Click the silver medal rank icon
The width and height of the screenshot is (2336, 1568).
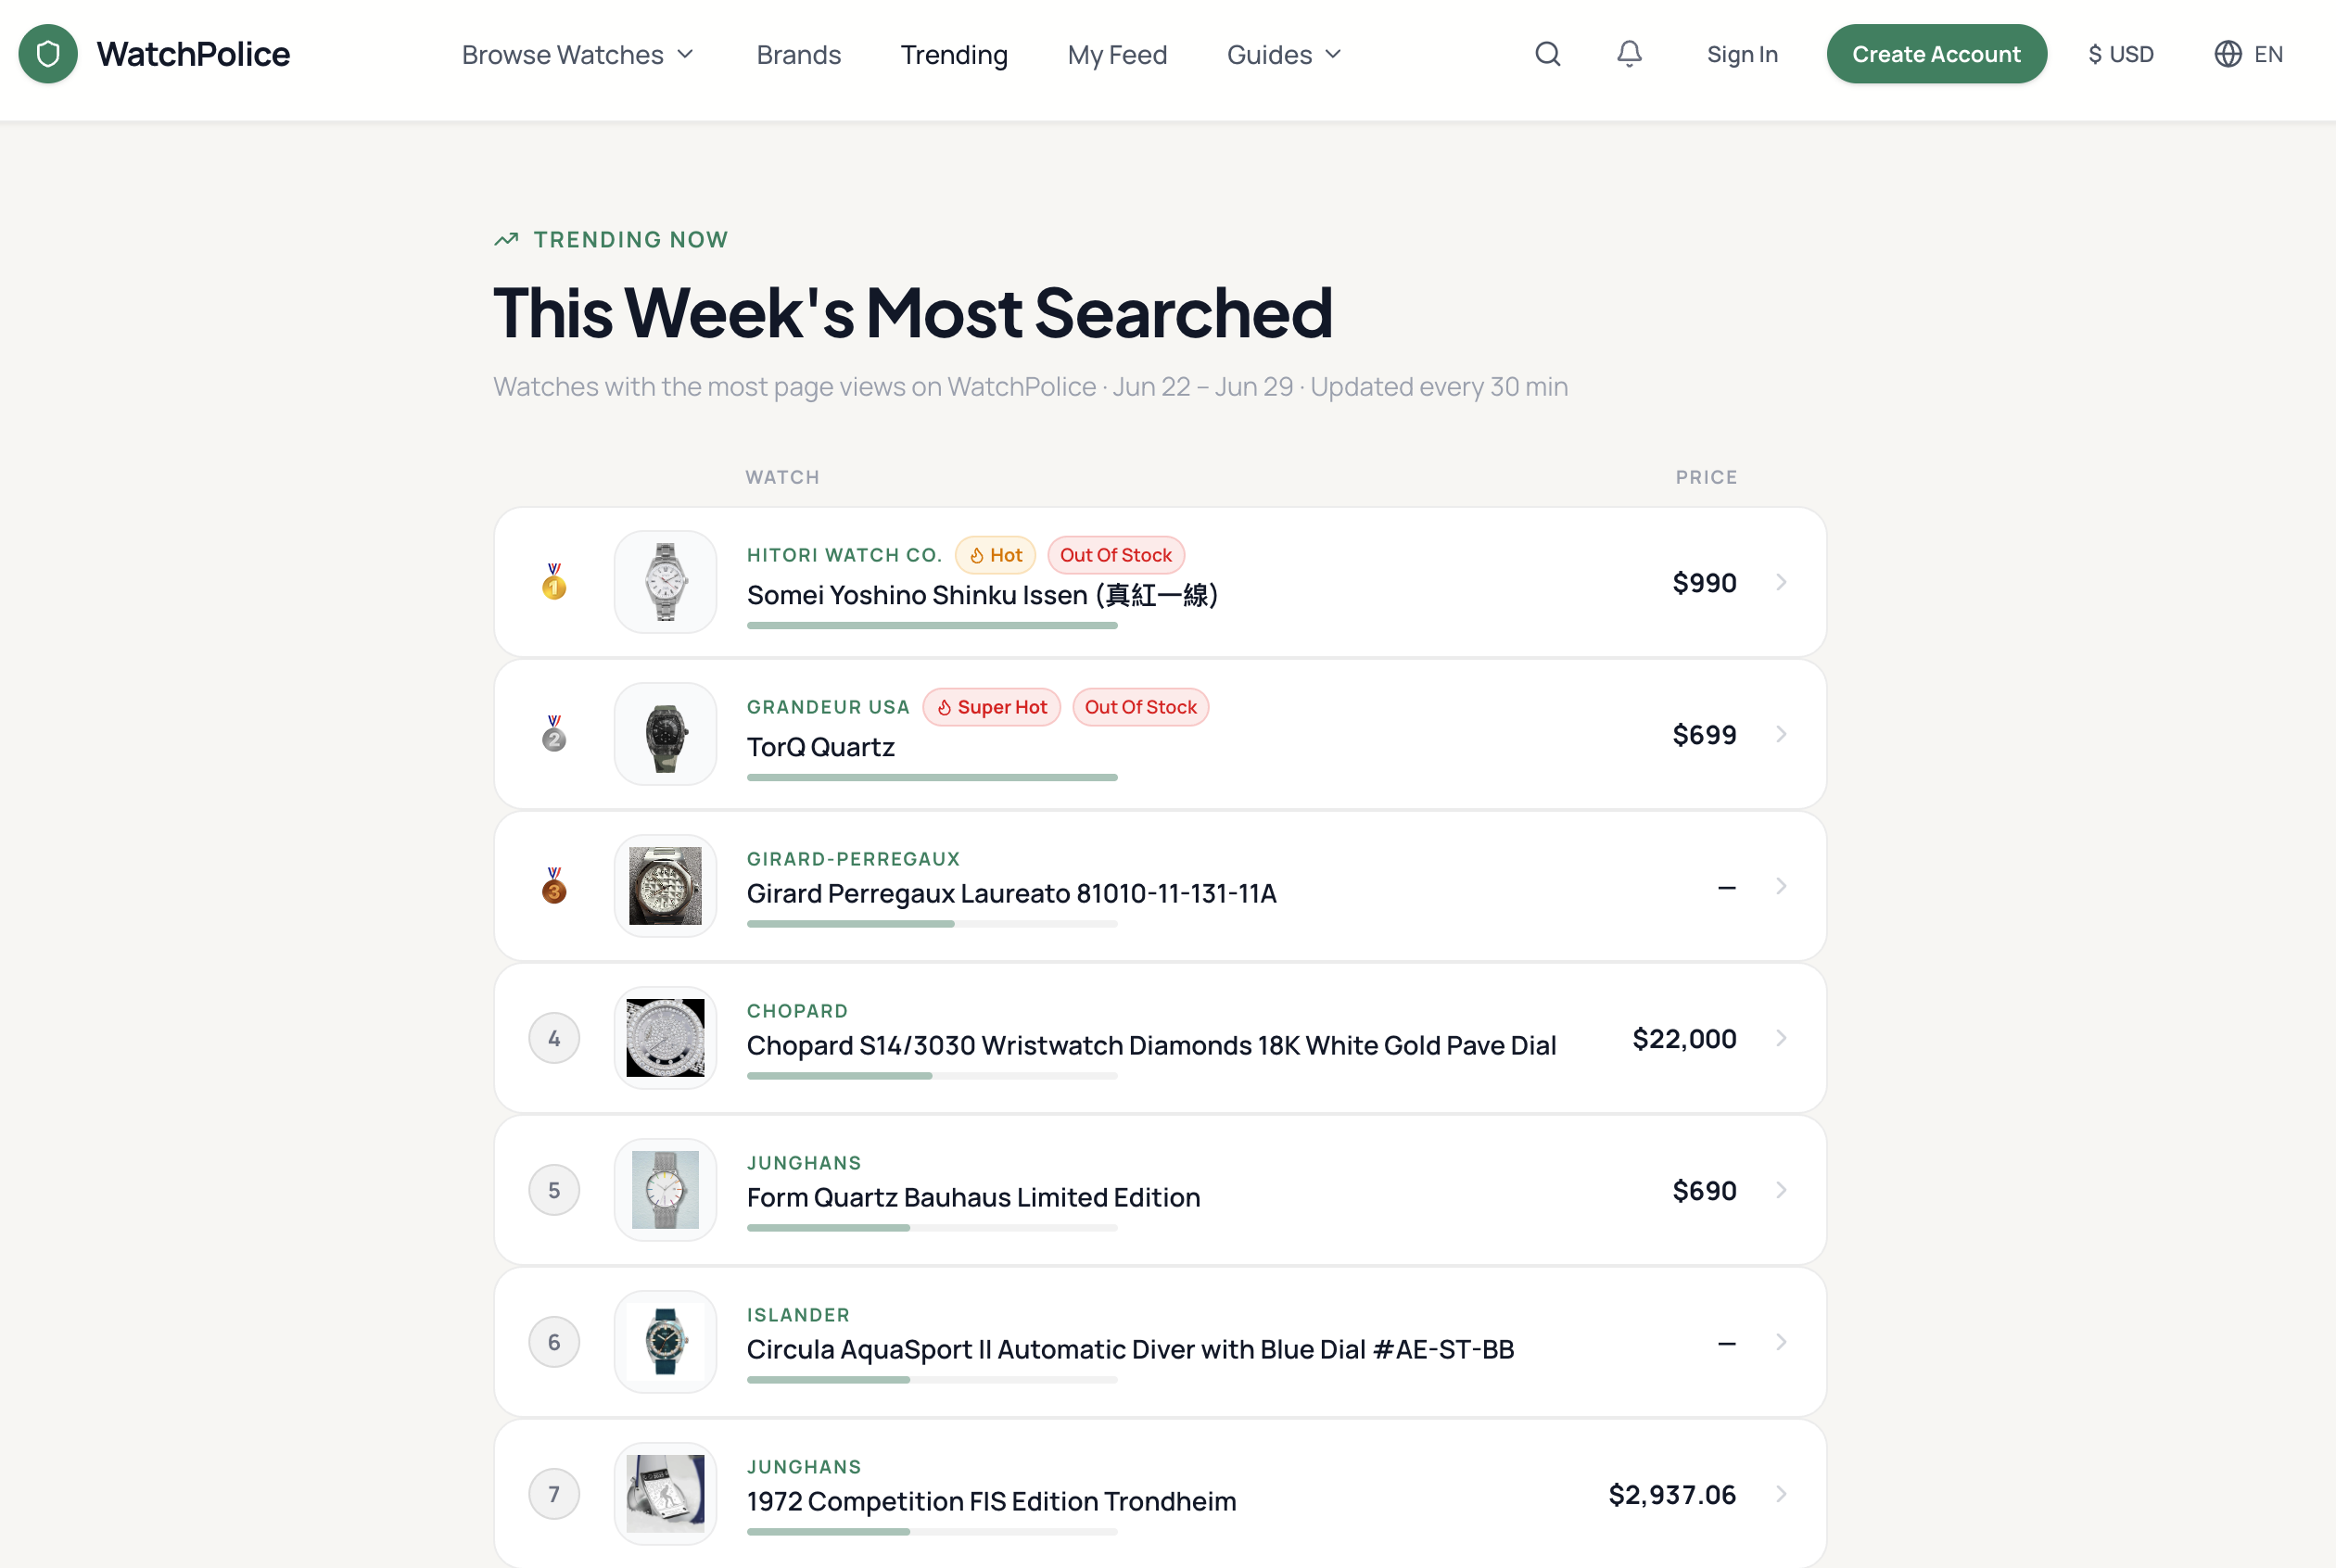(554, 734)
